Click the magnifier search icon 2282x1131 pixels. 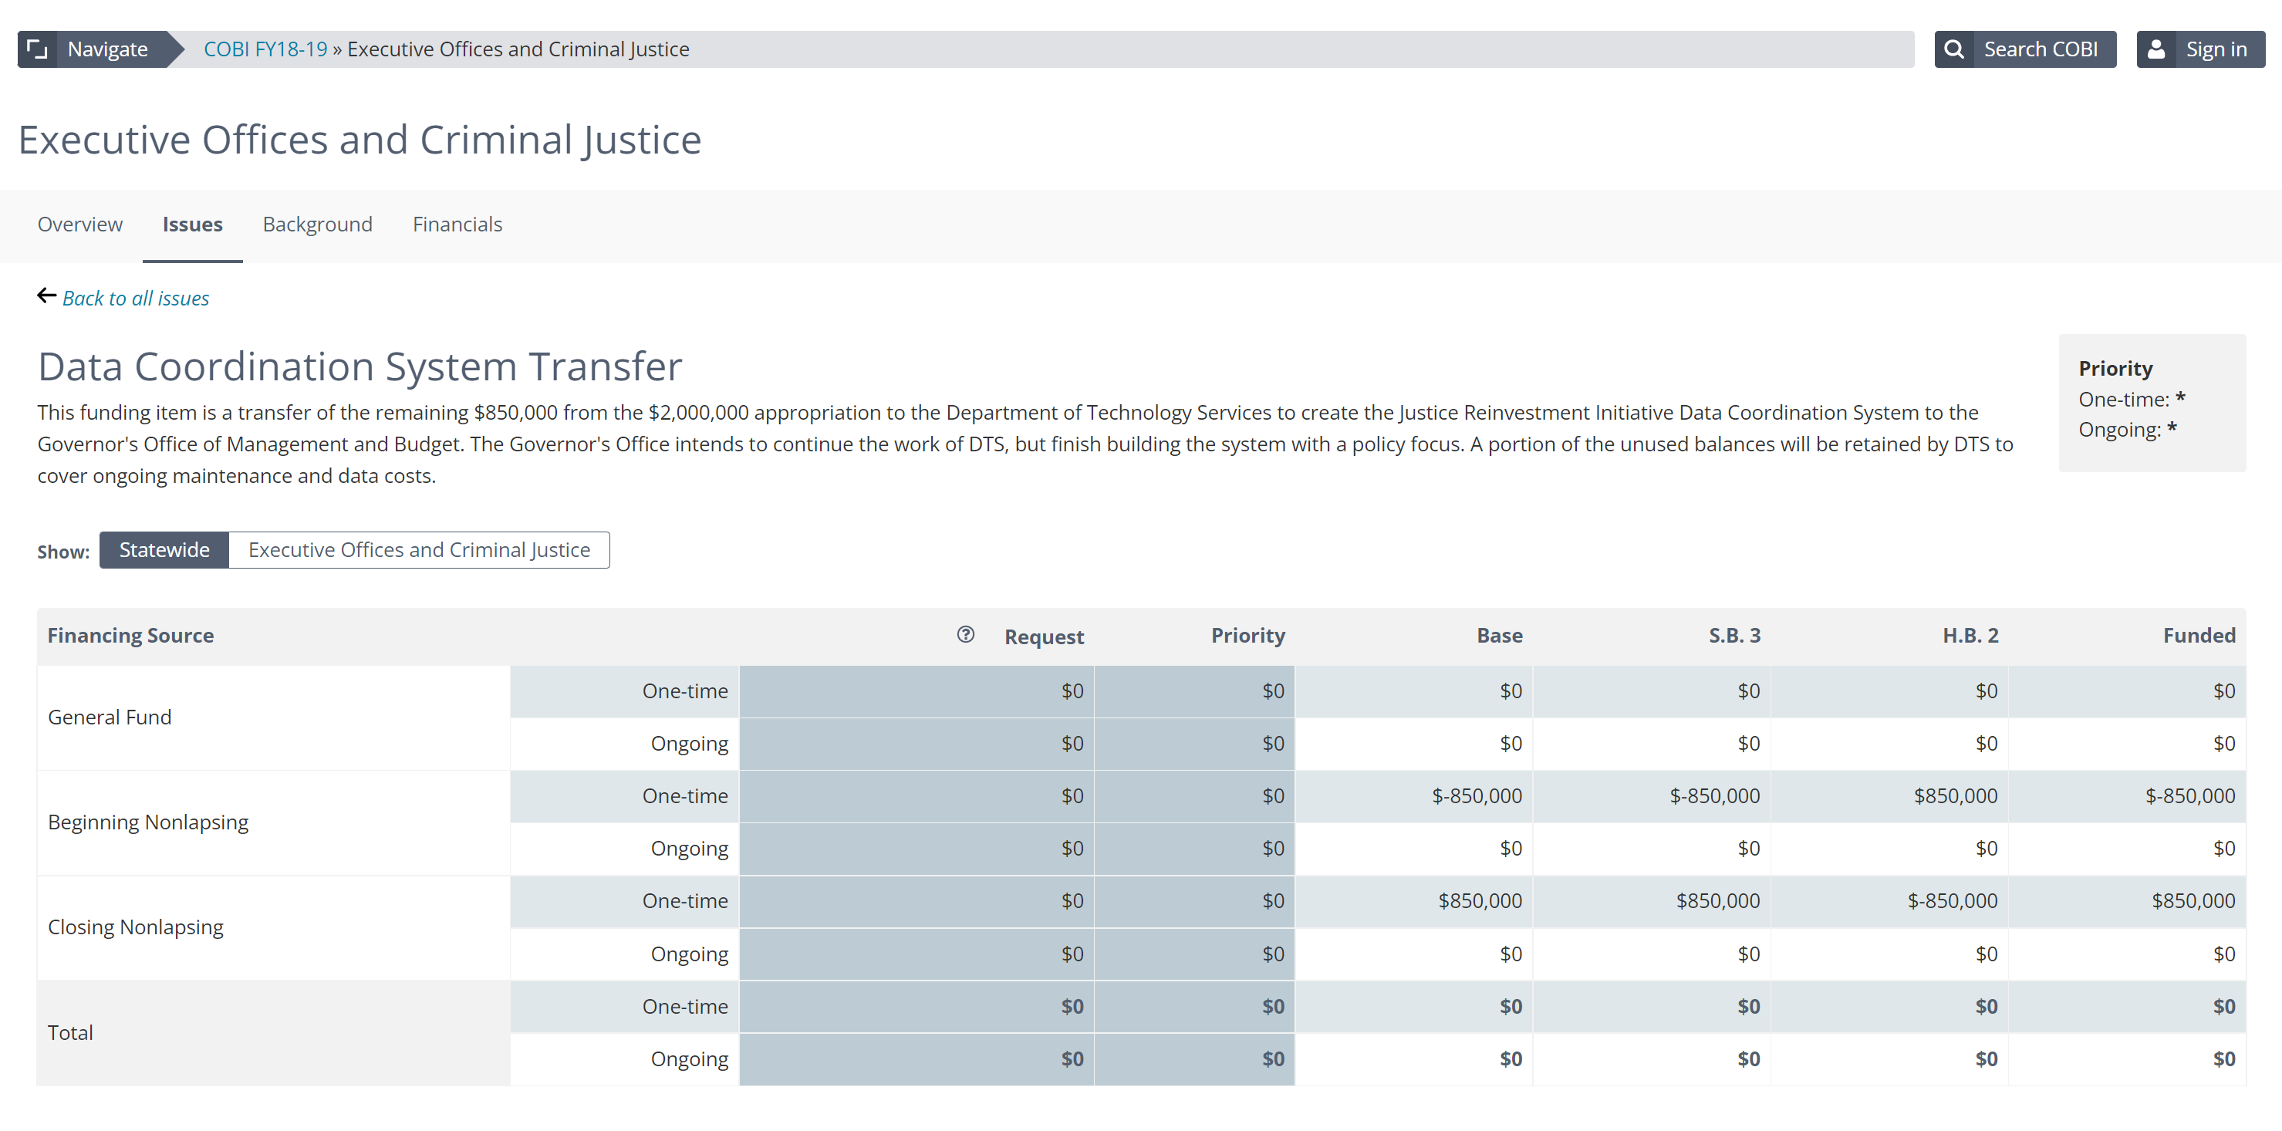pyautogui.click(x=1953, y=49)
